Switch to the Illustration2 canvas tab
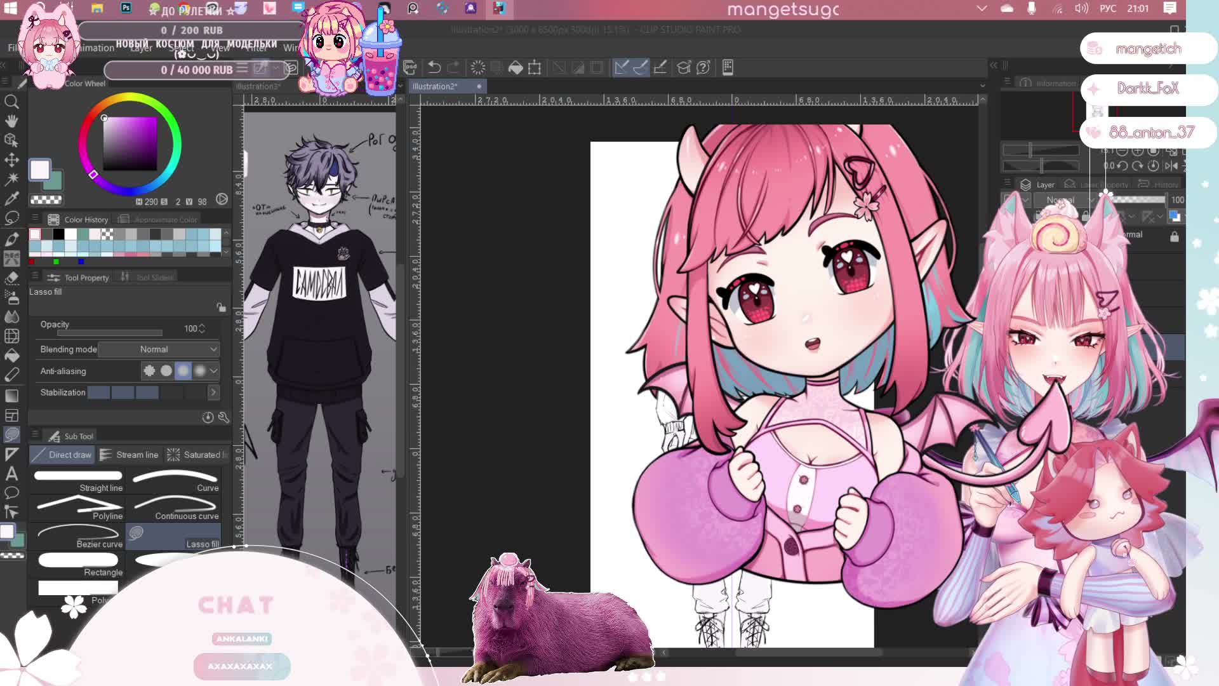 (x=447, y=86)
